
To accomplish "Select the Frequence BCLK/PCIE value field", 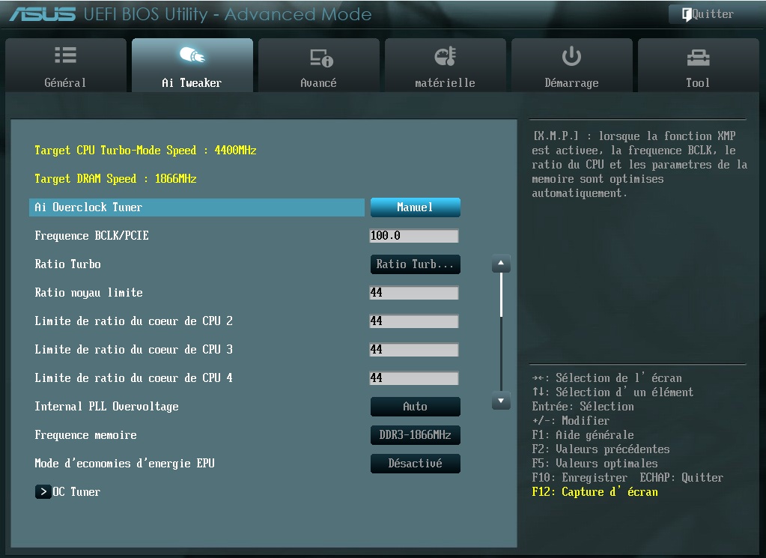I will [413, 236].
